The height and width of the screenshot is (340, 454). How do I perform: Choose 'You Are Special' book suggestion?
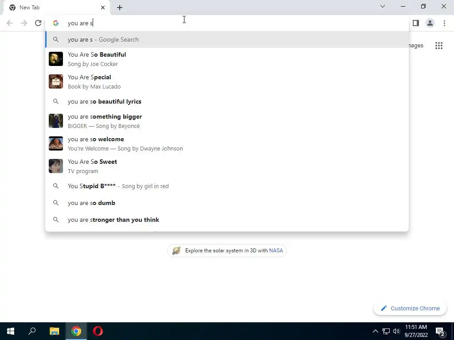tap(227, 81)
